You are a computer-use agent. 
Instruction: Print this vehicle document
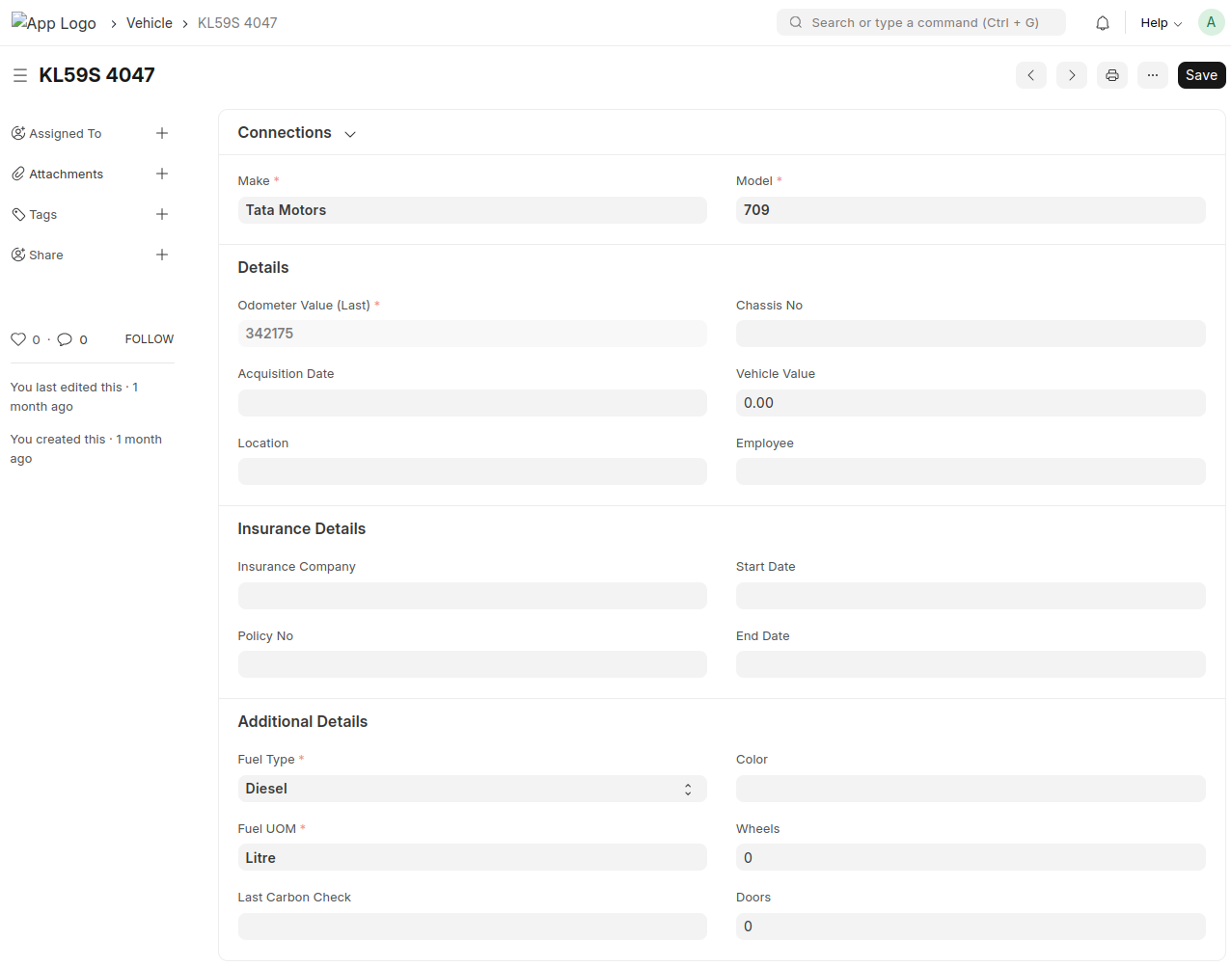pyautogui.click(x=1111, y=75)
